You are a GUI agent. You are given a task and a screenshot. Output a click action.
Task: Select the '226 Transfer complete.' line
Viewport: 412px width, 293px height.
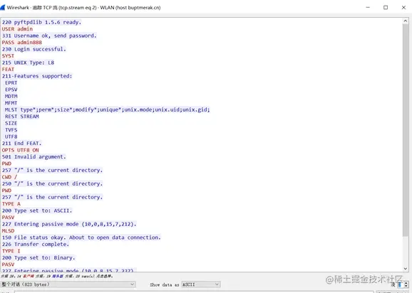[x=36, y=244]
